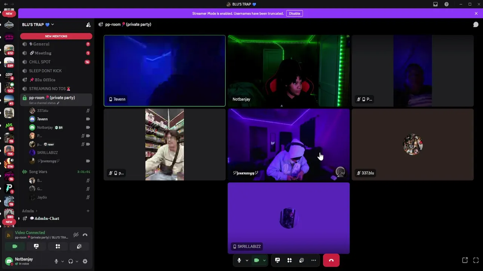Open the inbox icon in the title bar

[435, 4]
